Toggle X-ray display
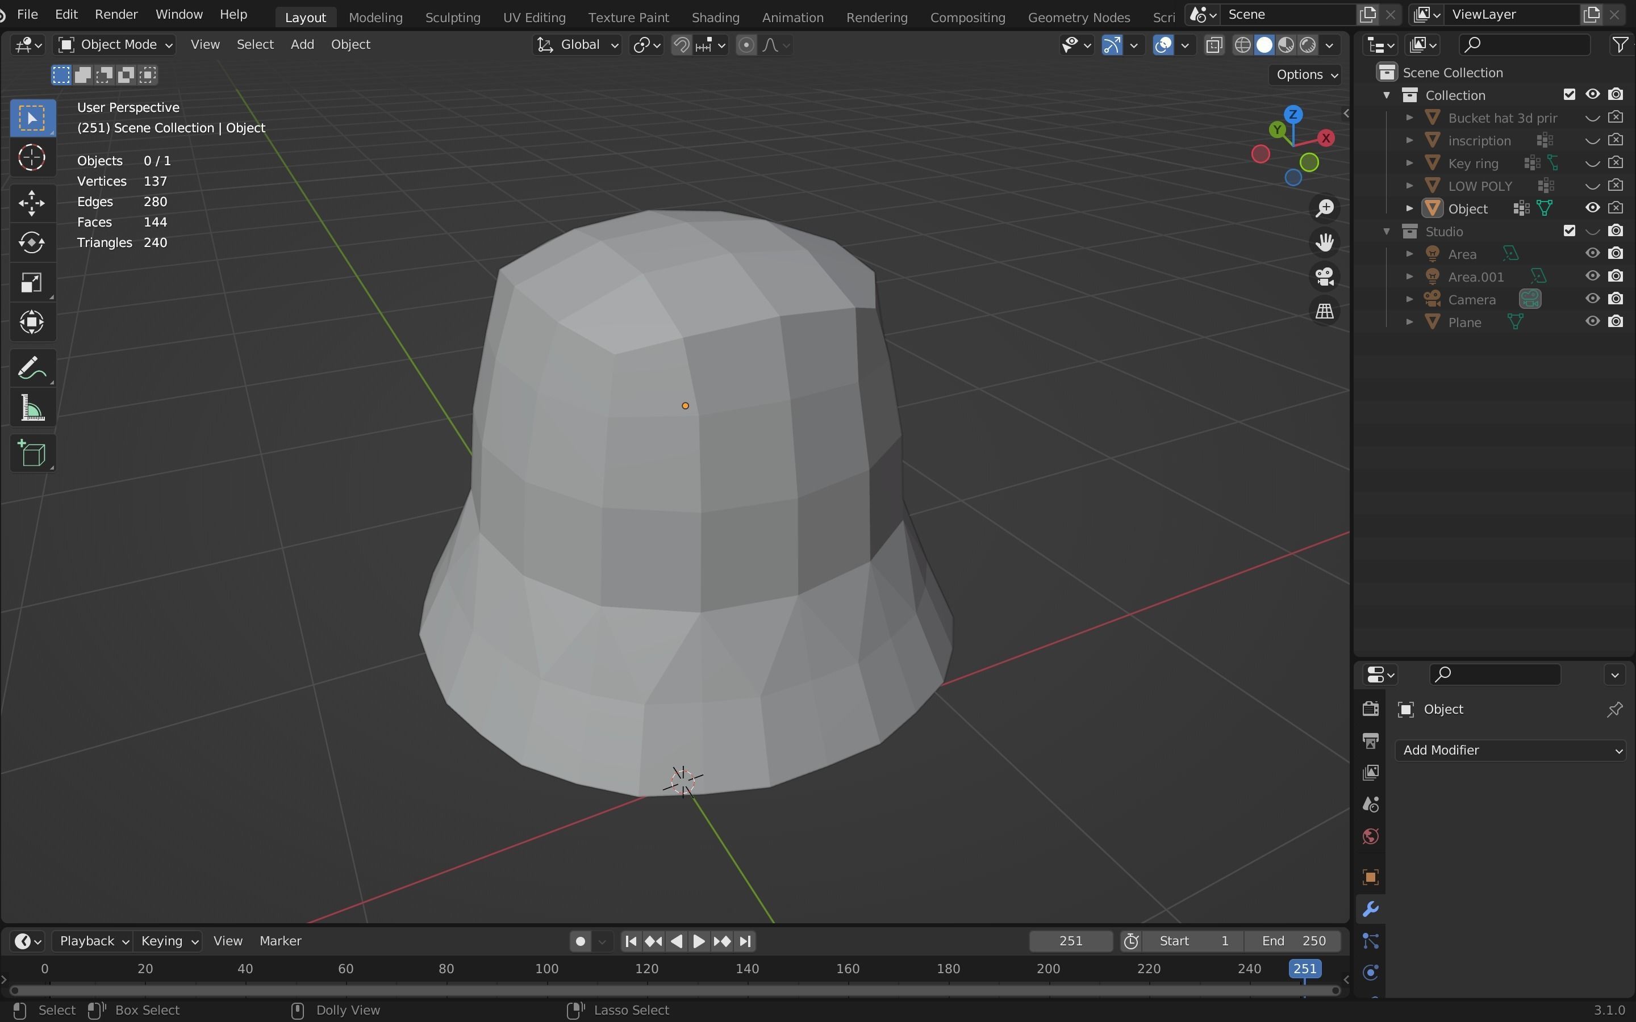 1214,45
